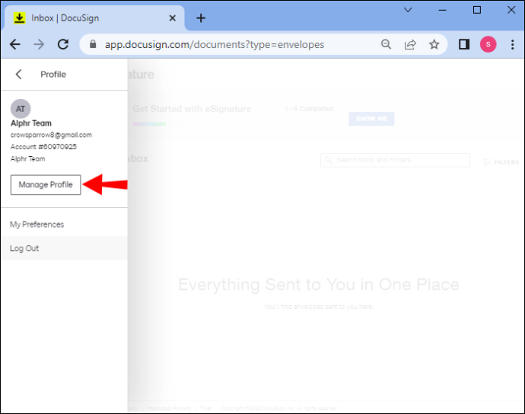Click the Profile panel title
Viewport: 525px width, 414px height.
(53, 75)
